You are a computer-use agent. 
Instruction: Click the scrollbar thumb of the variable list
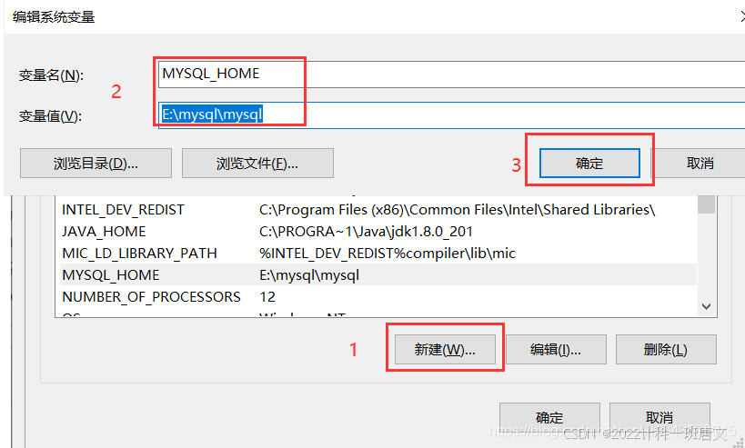(x=707, y=204)
